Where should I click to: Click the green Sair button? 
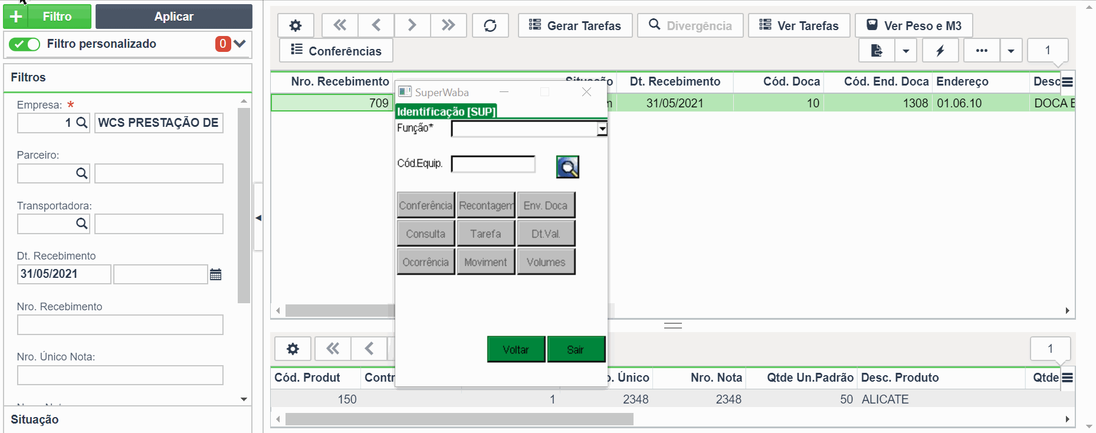576,349
